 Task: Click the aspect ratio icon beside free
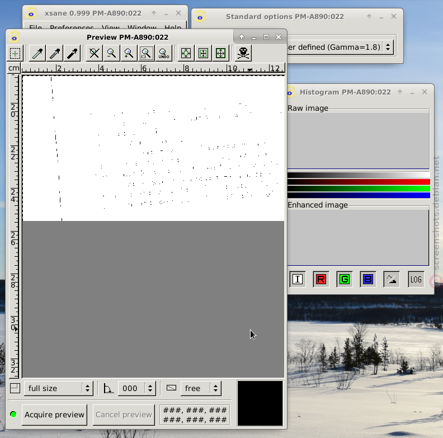pos(171,388)
